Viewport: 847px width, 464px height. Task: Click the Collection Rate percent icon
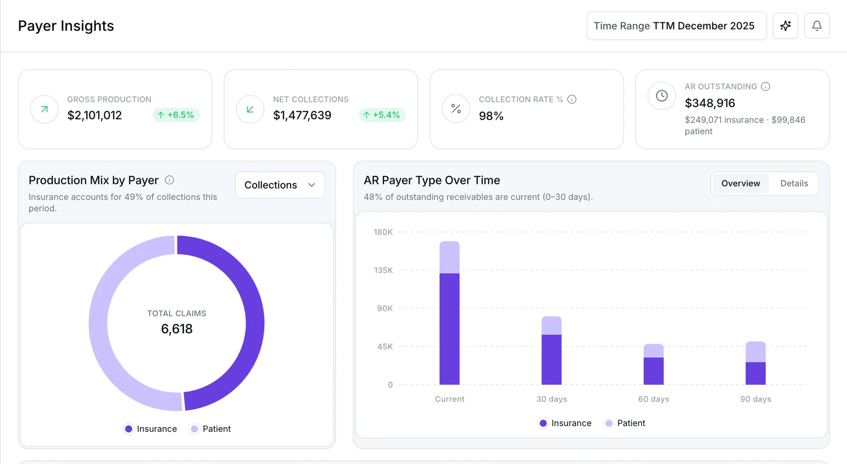pyautogui.click(x=456, y=109)
